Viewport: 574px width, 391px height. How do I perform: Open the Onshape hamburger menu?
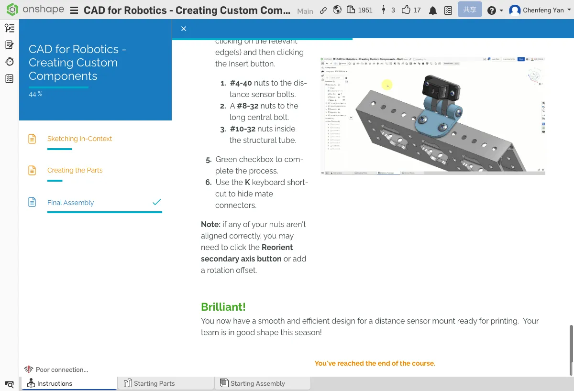[74, 11]
